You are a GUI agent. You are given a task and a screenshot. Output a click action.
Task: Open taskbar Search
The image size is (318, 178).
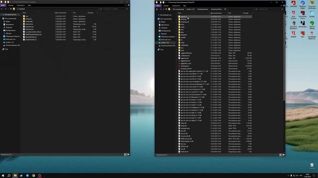(9, 176)
